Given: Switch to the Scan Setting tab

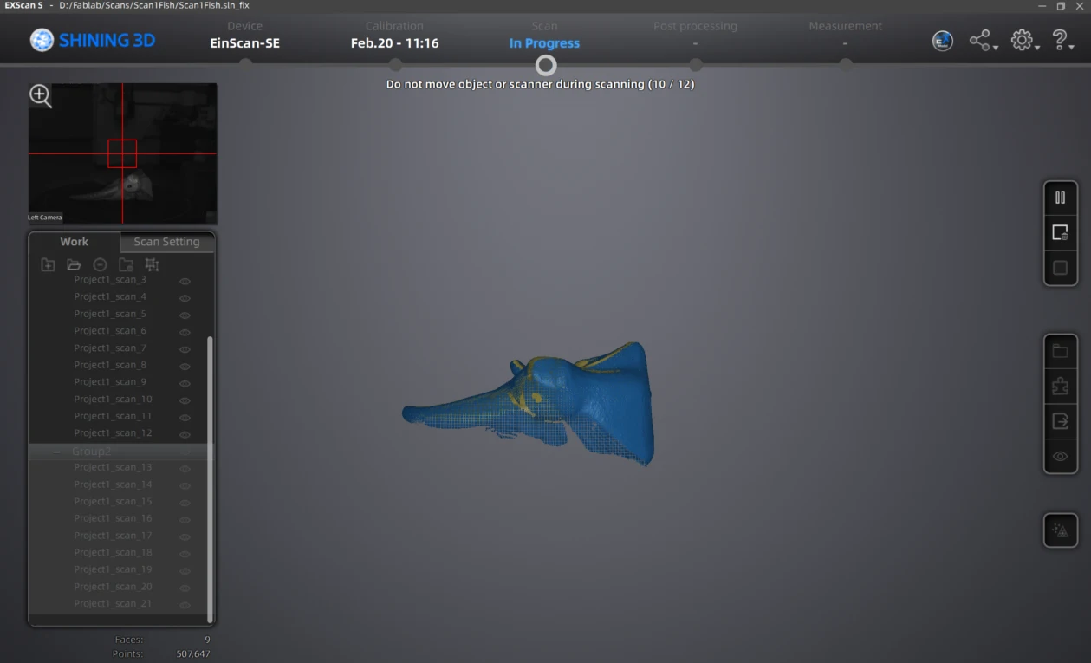Looking at the screenshot, I should 166,242.
